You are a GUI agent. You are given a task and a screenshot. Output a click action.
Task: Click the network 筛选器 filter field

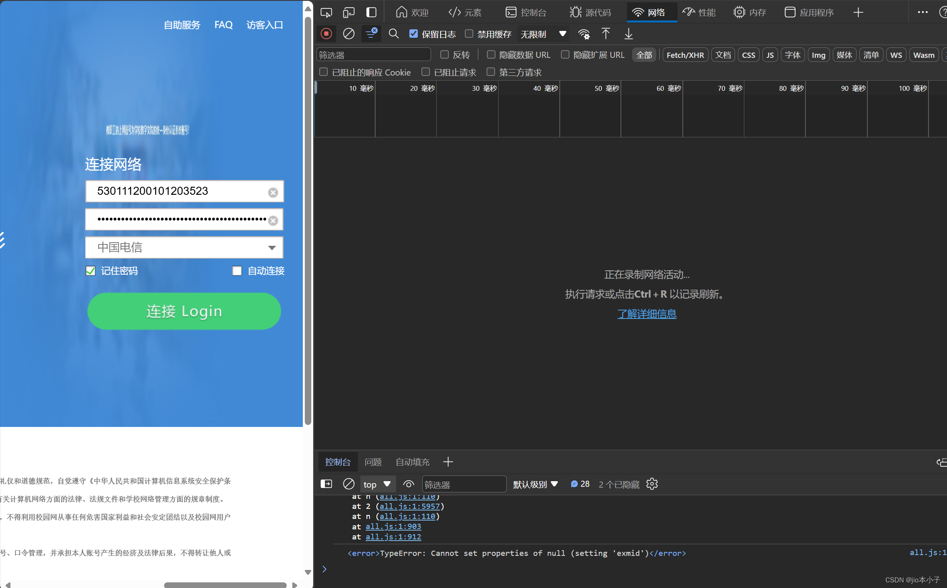tap(373, 55)
